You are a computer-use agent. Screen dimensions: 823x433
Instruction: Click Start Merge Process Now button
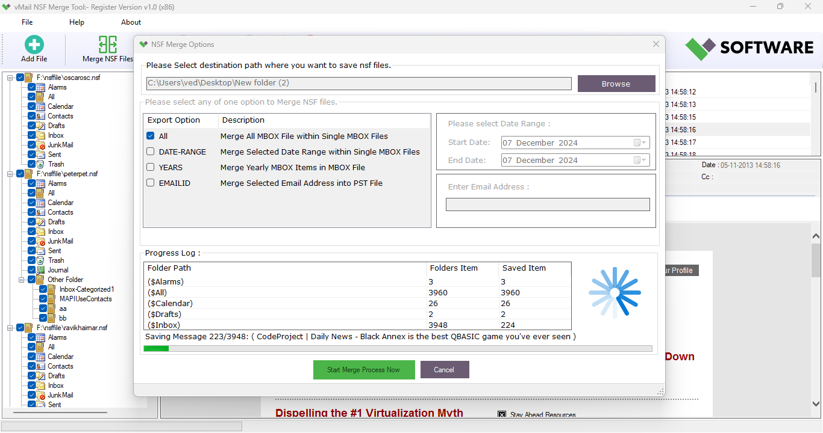point(364,370)
